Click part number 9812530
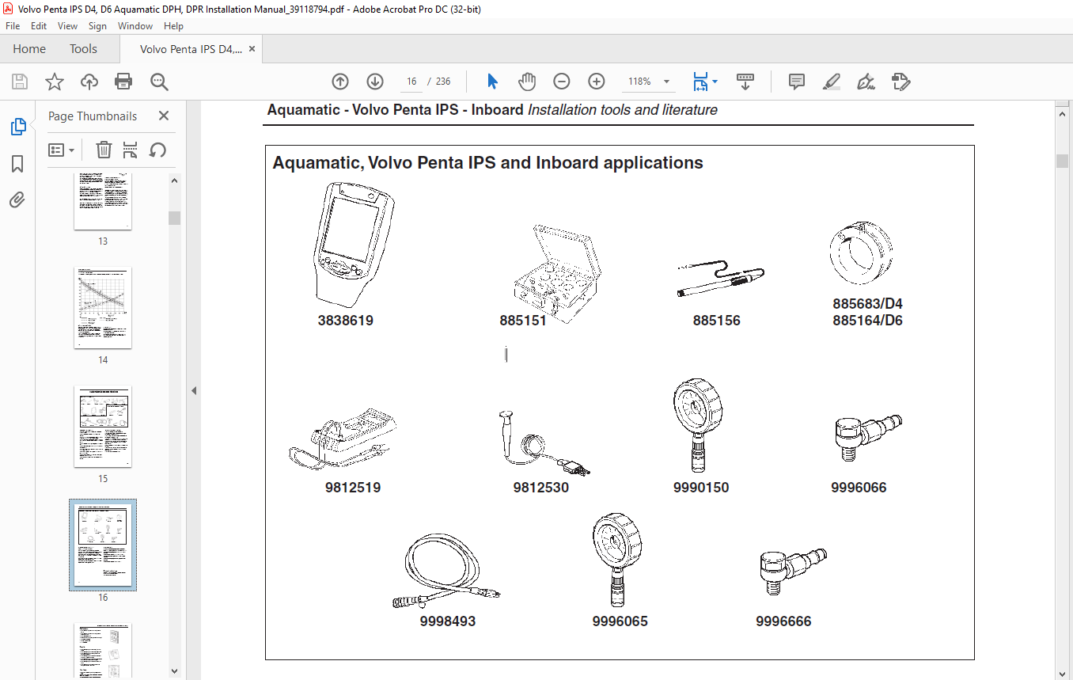The image size is (1073, 680). 541,488
